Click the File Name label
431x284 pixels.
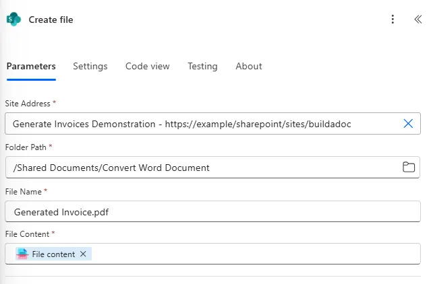pos(24,192)
